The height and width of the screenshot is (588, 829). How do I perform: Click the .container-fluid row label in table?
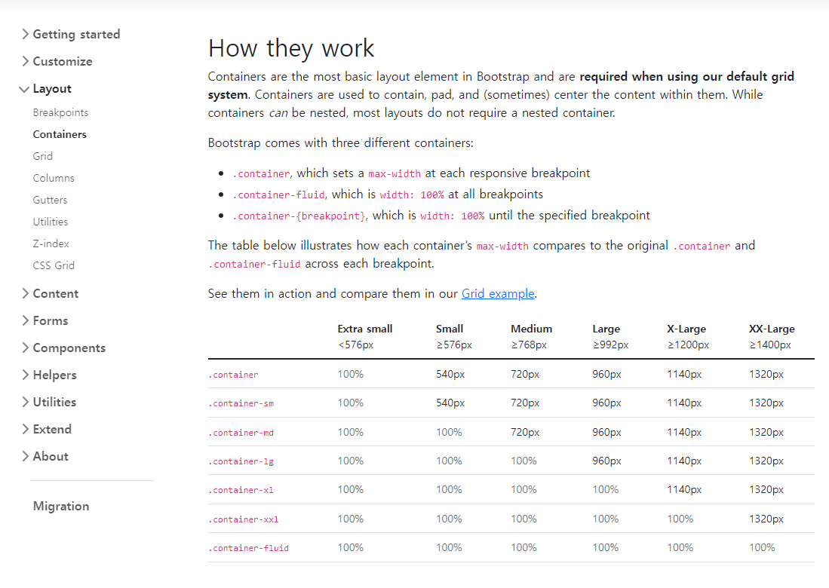click(248, 548)
